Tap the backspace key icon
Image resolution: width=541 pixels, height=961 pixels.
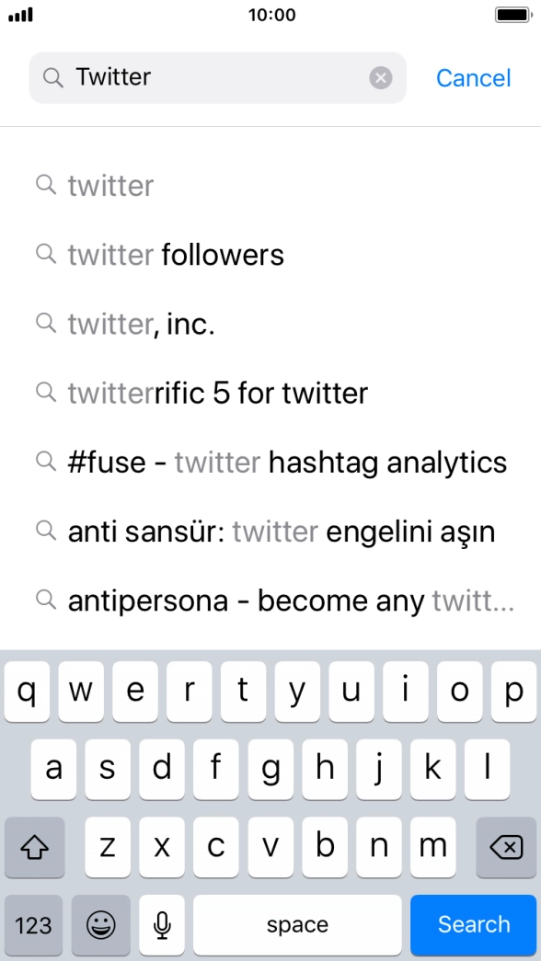(x=505, y=847)
